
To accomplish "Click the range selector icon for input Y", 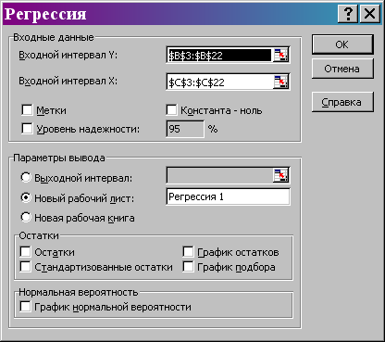I will coord(280,56).
